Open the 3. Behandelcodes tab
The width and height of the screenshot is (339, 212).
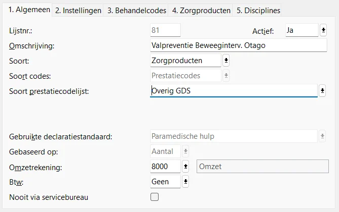click(x=136, y=10)
